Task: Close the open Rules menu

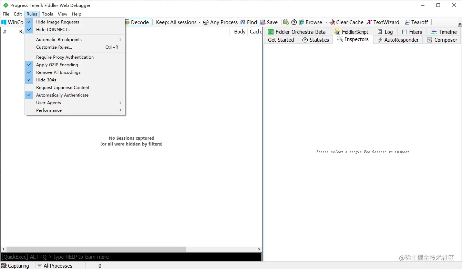Action: pos(32,14)
